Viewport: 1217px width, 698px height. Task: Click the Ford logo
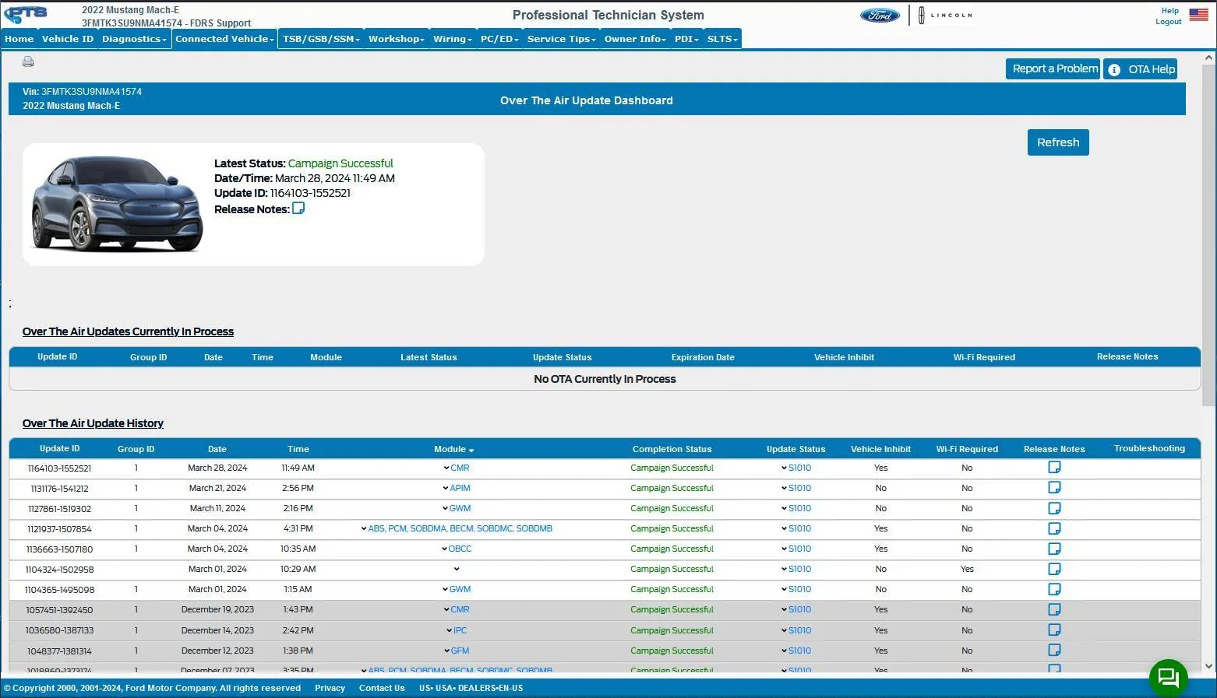[x=880, y=16]
